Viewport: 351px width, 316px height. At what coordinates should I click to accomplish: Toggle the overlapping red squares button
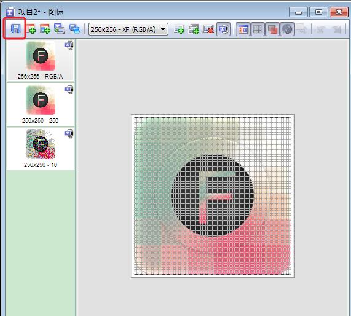[x=272, y=29]
